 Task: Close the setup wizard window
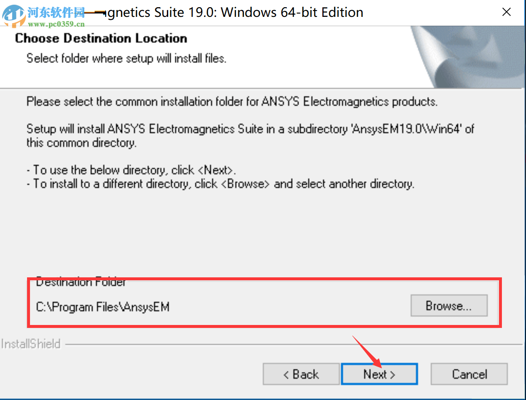tap(506, 12)
